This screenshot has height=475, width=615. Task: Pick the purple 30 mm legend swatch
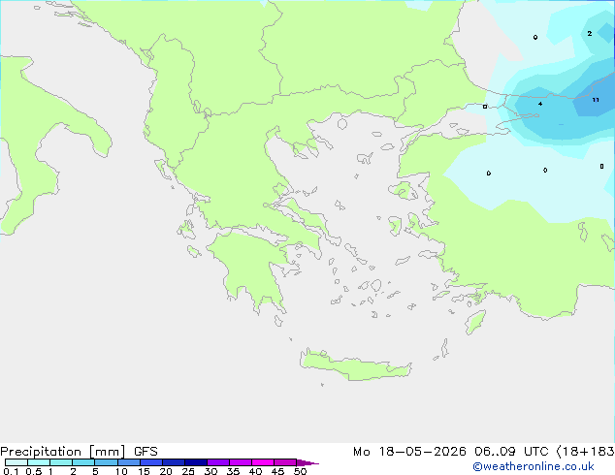[218, 462]
